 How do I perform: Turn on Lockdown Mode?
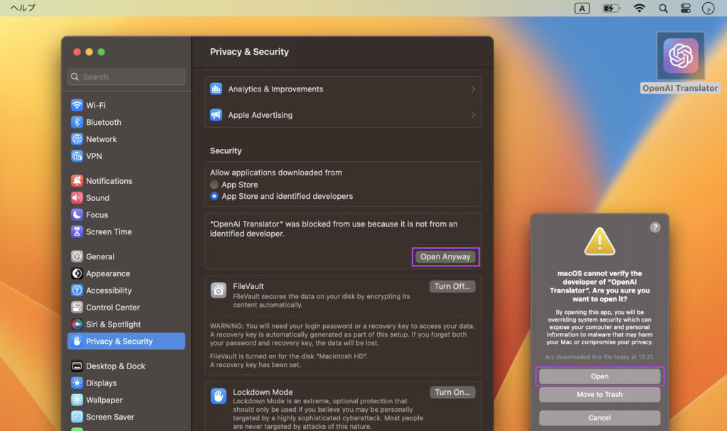pos(452,391)
